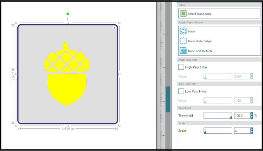Click the green rotation handle above selection
Screen dimensions: 263x151
(x=67, y=14)
